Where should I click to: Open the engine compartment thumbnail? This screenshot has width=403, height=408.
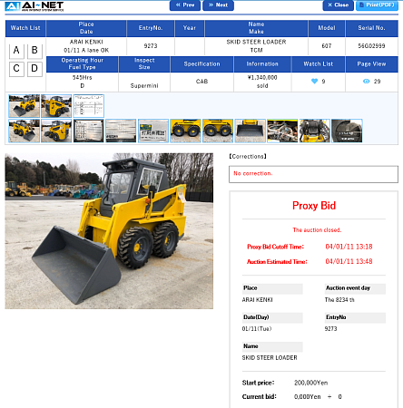pyautogui.click(x=282, y=131)
